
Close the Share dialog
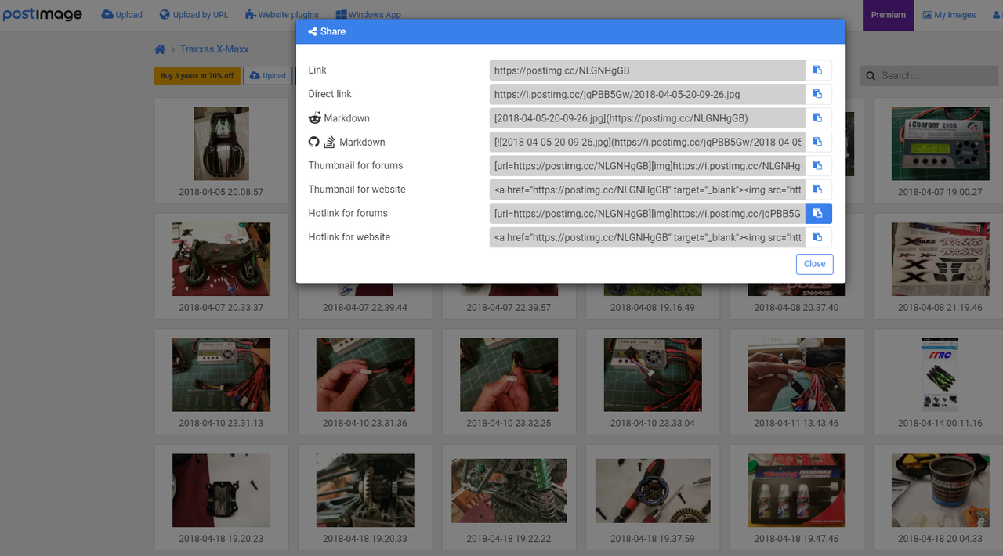pos(815,264)
